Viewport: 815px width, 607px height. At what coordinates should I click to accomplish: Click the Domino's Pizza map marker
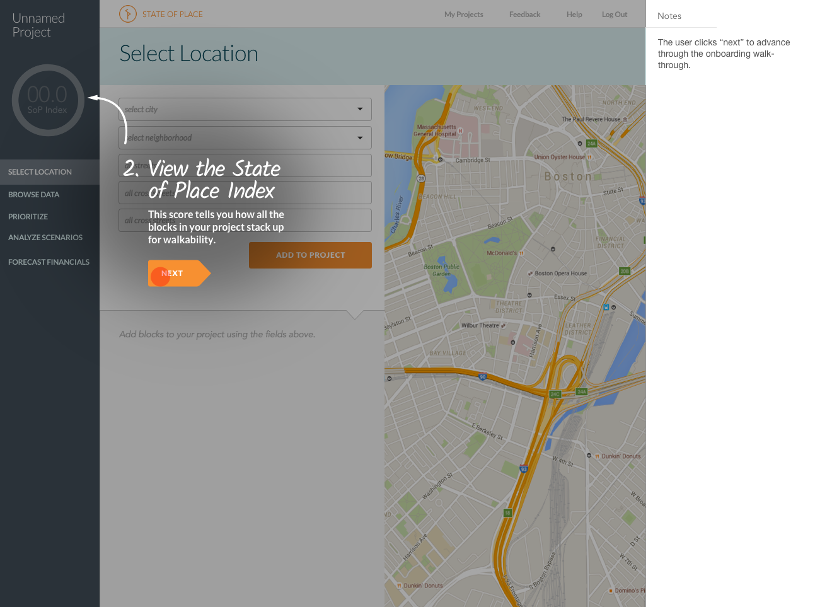click(x=627, y=591)
